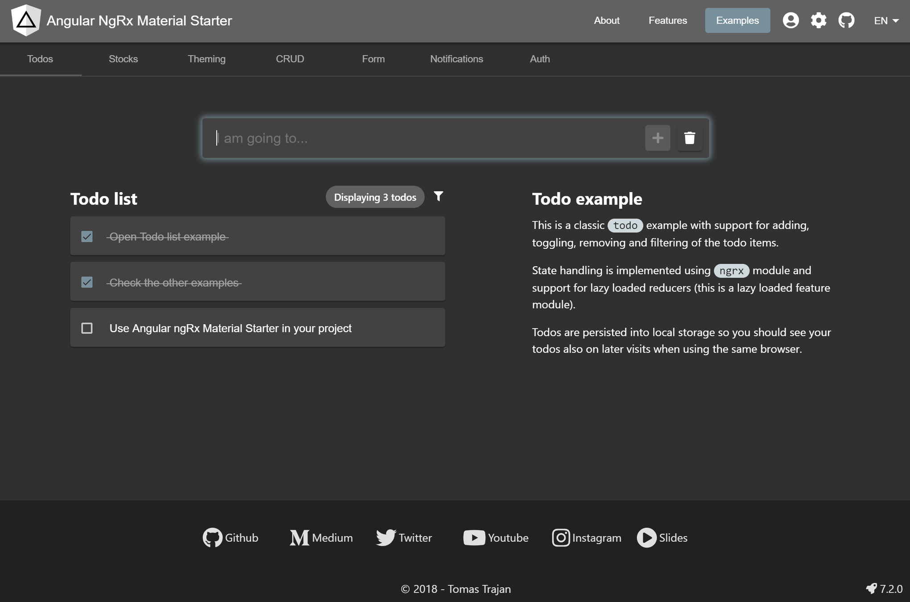Click the Angular logo in header
This screenshot has width=910, height=602.
click(x=26, y=21)
